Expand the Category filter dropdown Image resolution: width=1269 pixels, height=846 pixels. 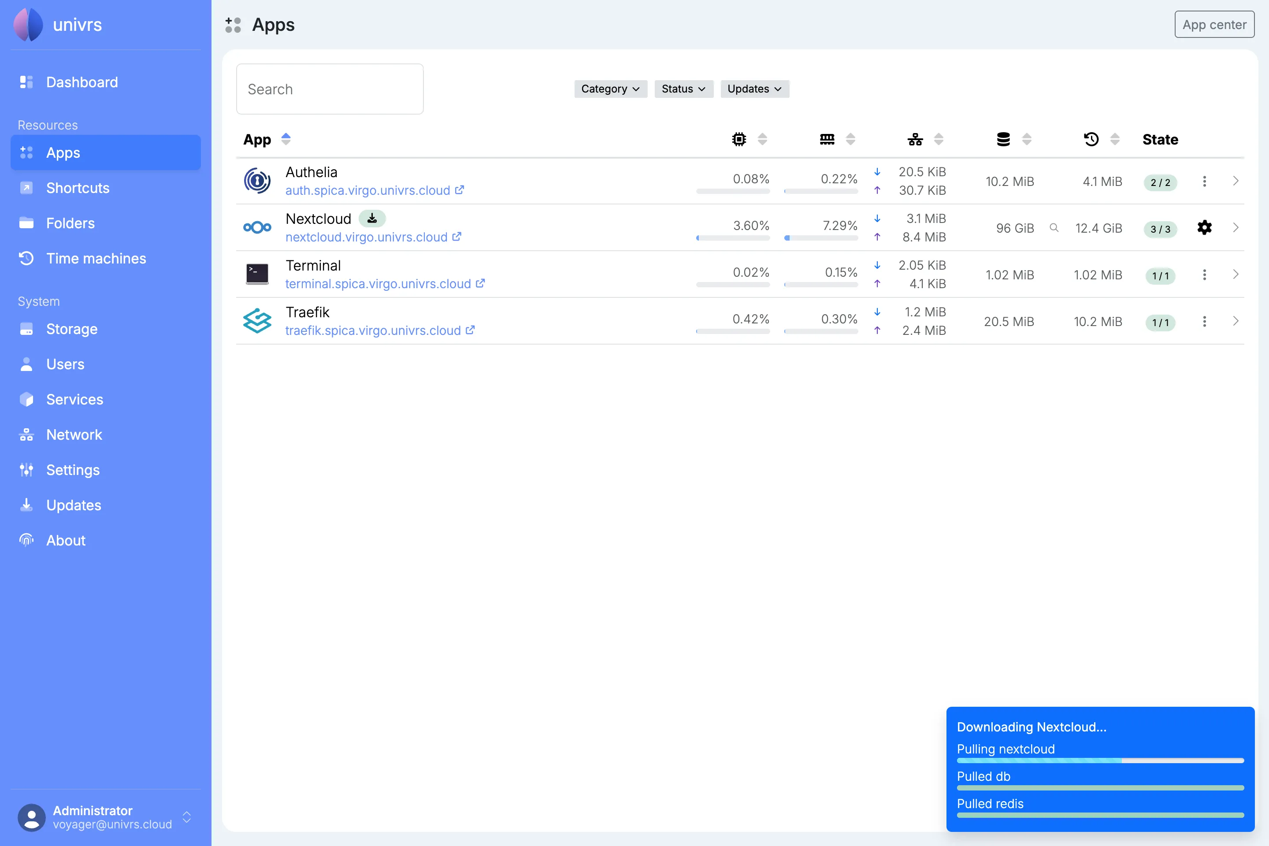610,89
